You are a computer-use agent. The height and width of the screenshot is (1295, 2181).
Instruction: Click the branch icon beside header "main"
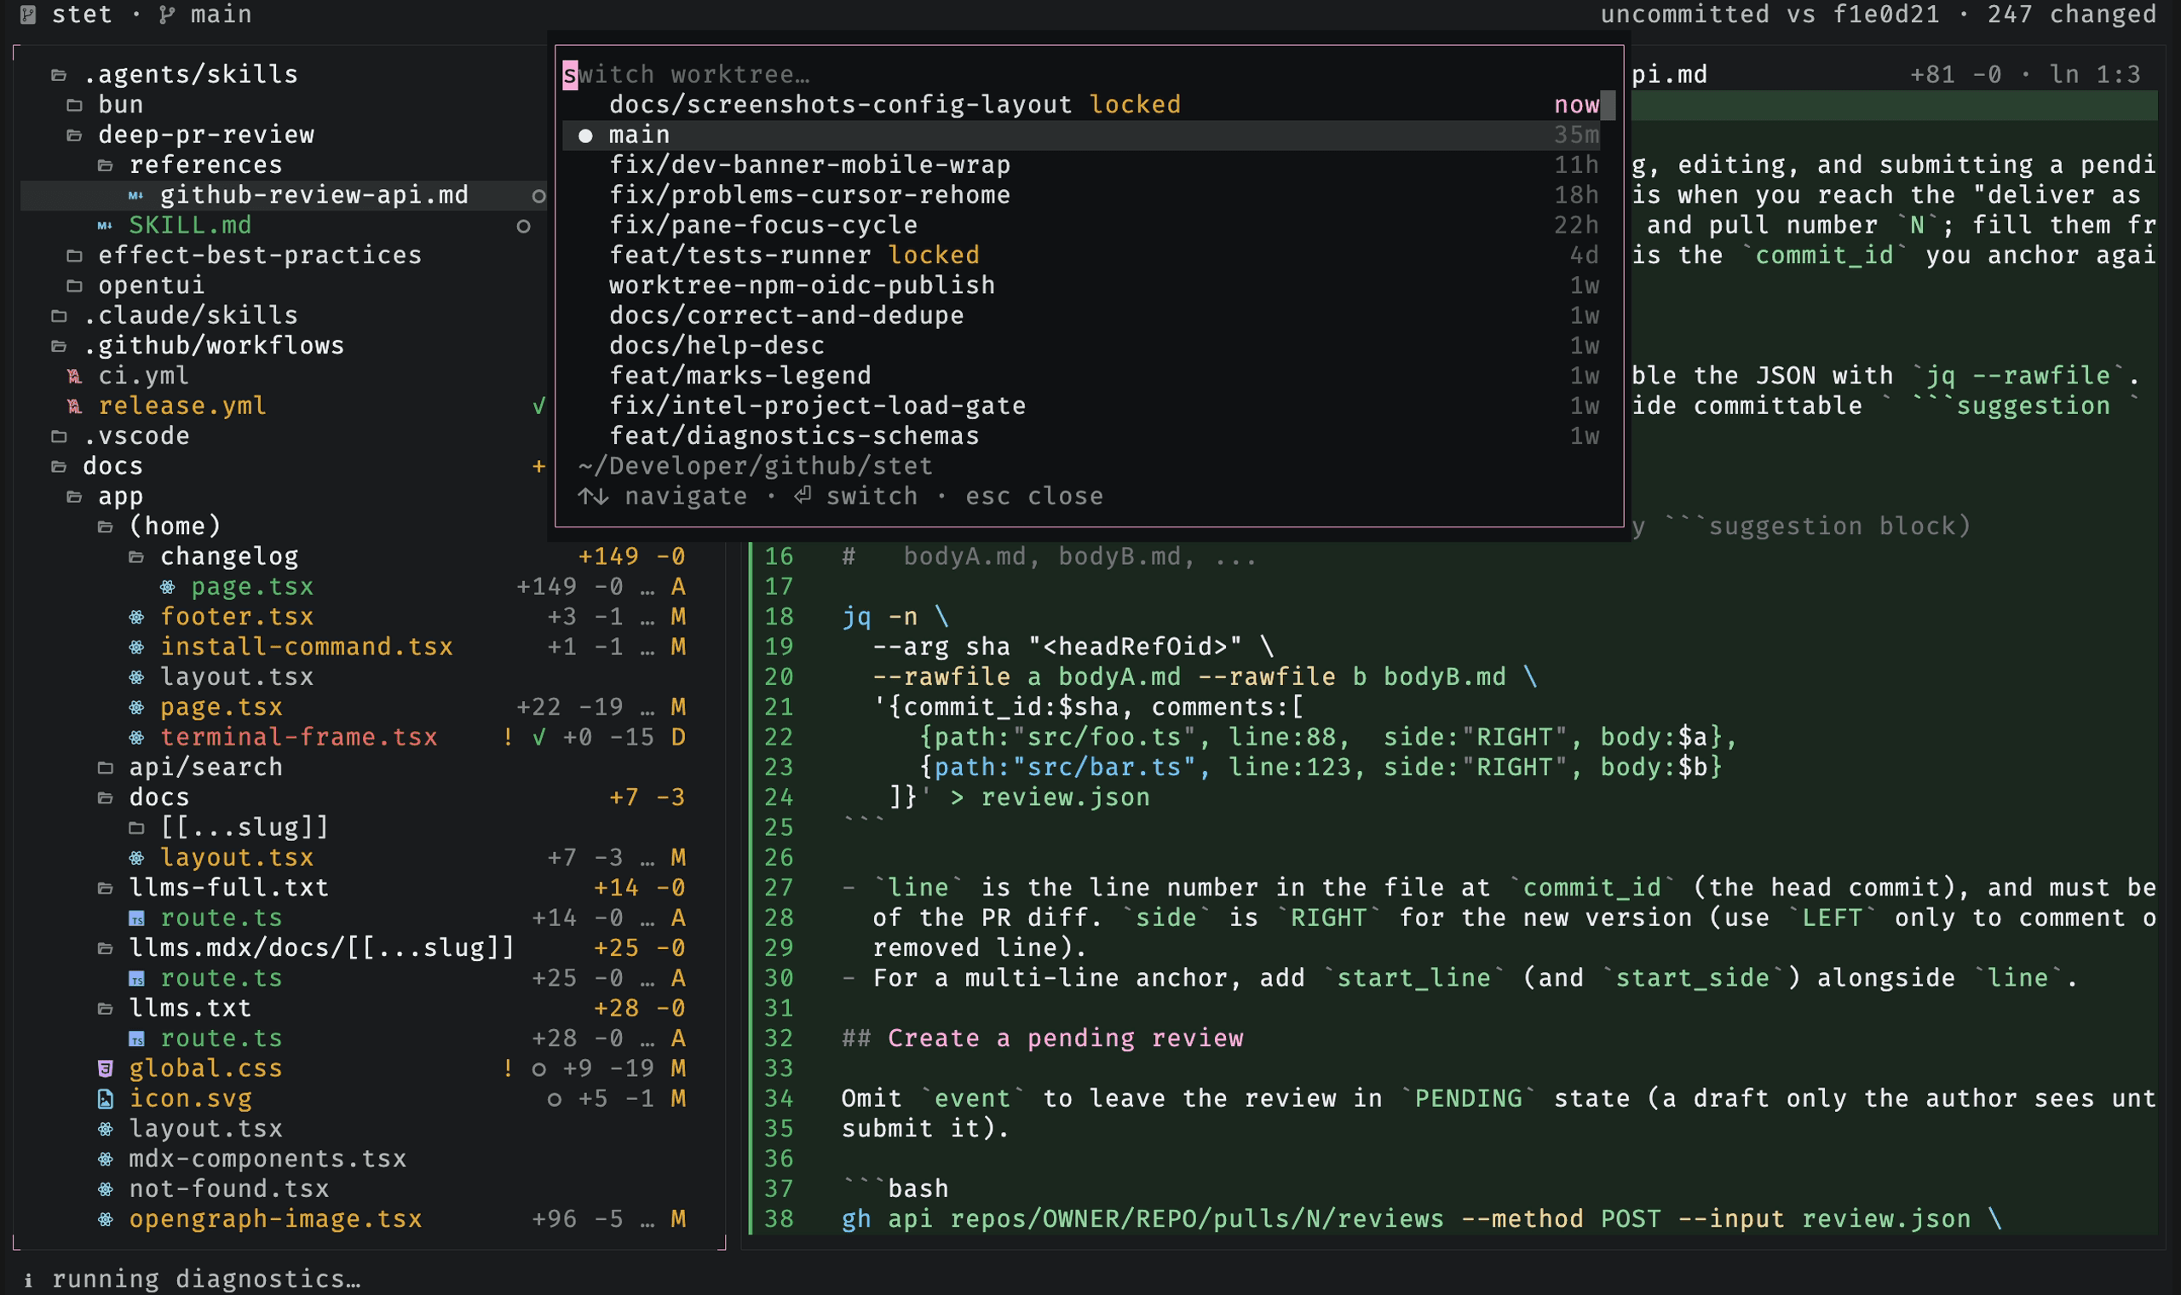(166, 14)
